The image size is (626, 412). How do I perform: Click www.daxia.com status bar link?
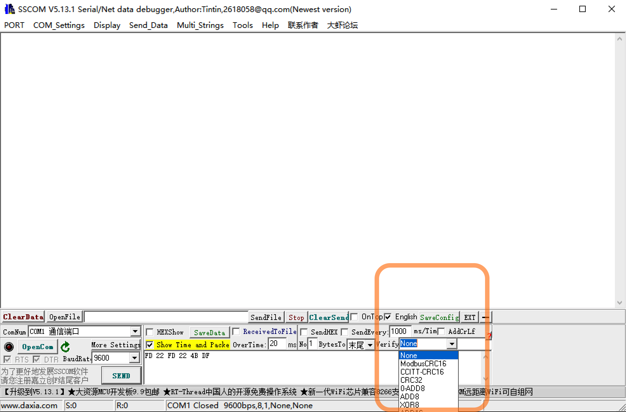[29, 405]
